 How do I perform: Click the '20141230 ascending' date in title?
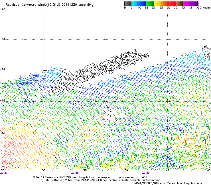tap(77, 5)
